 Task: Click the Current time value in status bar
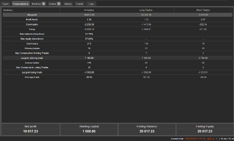click(195, 139)
